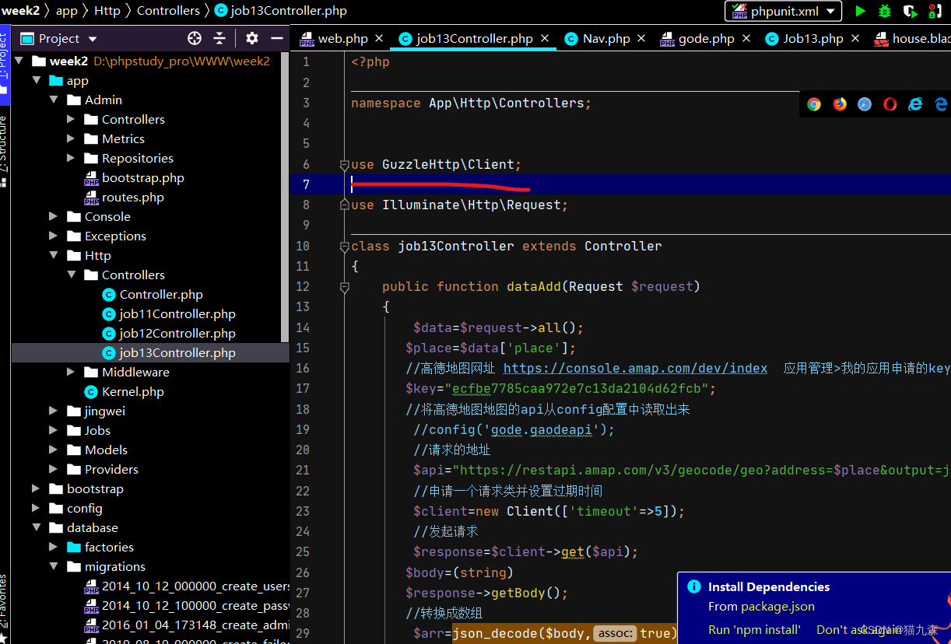Select Opened File with crosshair icon
This screenshot has width=951, height=644.
coord(194,38)
